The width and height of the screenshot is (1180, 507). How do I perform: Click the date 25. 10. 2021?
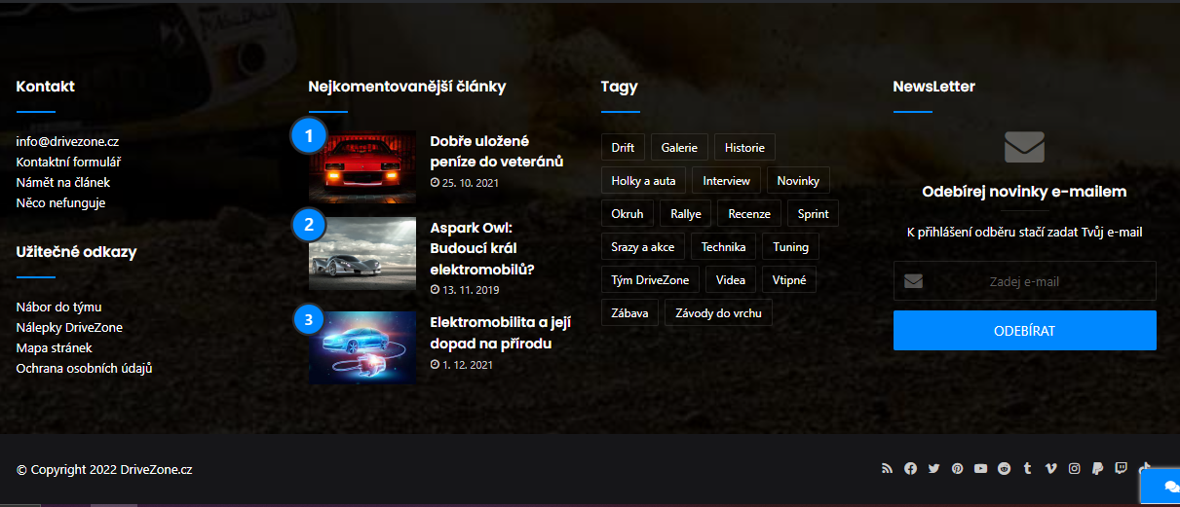point(465,183)
